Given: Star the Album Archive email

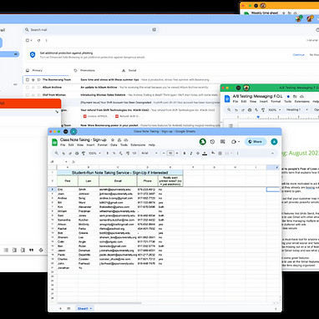Looking at the screenshot, I should click(x=33, y=88).
